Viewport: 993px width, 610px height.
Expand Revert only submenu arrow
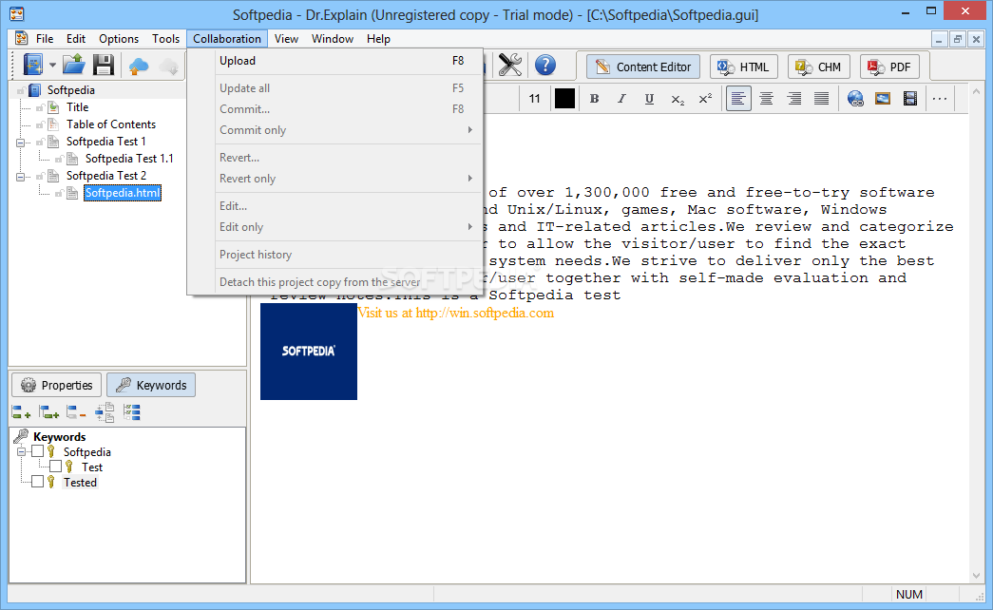(470, 179)
